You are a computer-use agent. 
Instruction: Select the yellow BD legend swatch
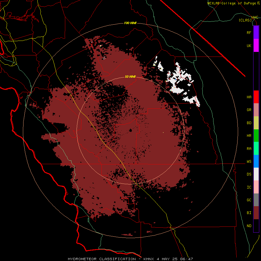point(256,123)
